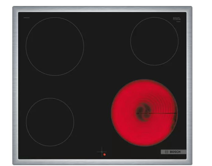Select the glowing red heated cooking zone
212x166 pixels.
(x=144, y=113)
